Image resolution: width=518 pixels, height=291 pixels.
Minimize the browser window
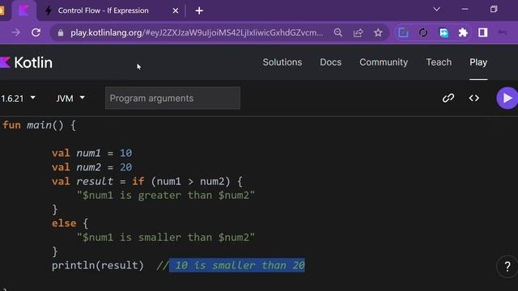click(465, 9)
